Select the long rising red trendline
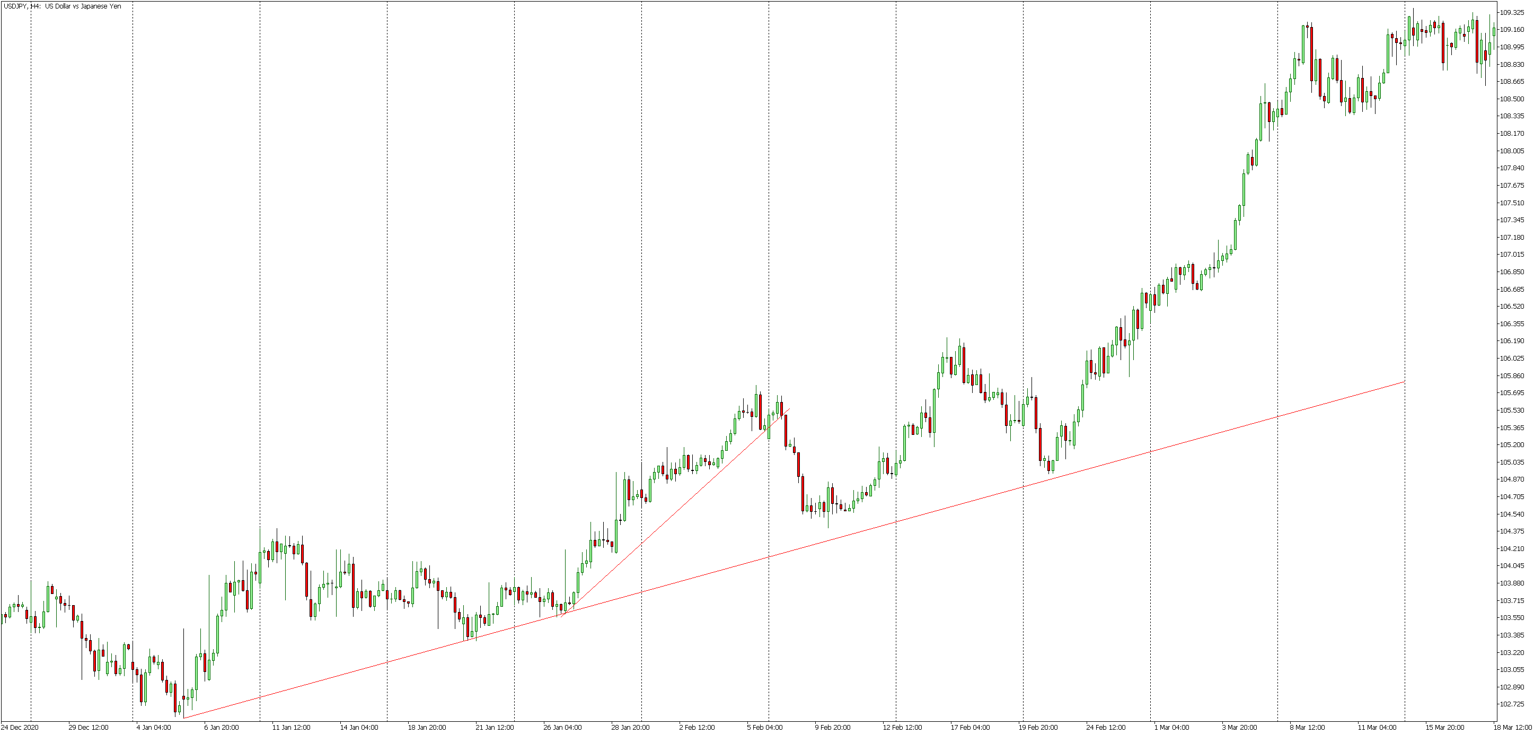The image size is (1534, 734). 794,550
